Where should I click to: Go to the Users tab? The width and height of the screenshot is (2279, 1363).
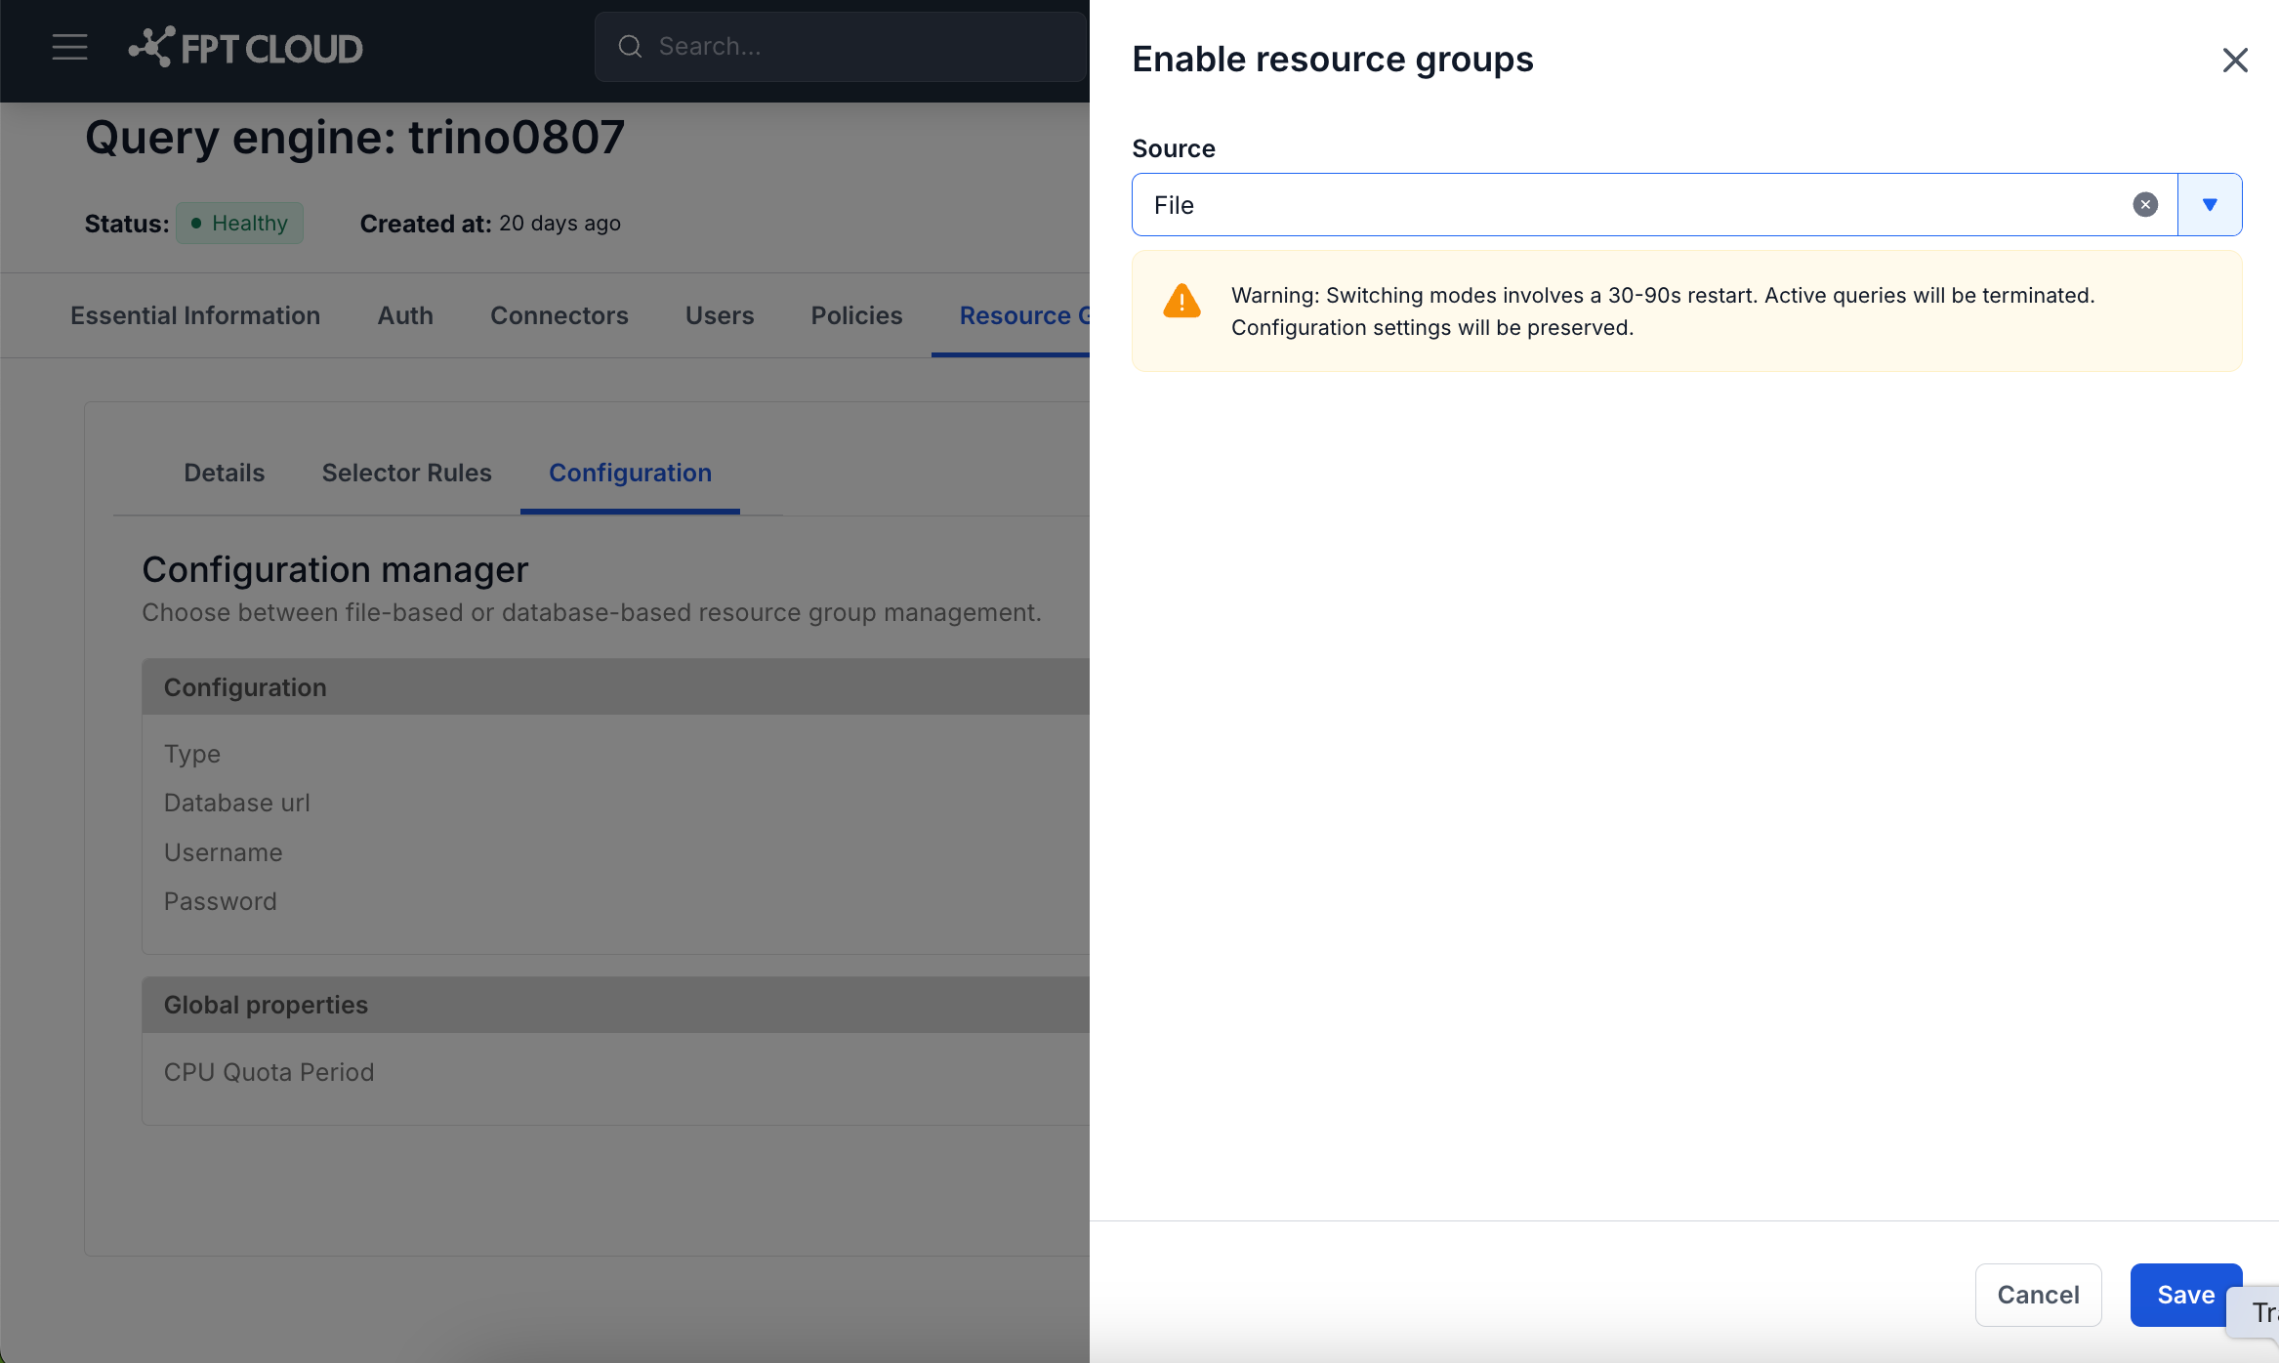720,315
